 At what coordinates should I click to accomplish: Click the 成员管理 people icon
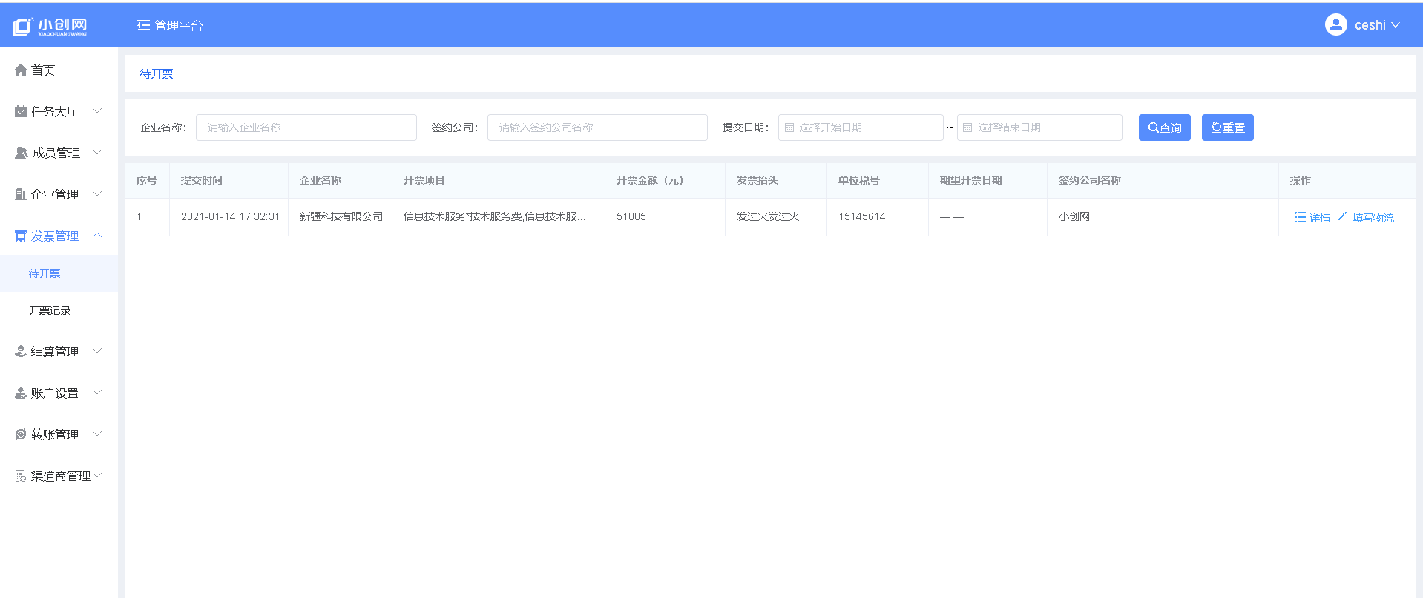[x=21, y=153]
